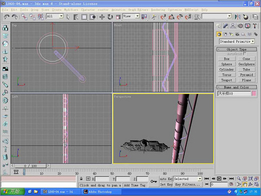
Task: Open the Rendering menu
Action: coord(158,9)
